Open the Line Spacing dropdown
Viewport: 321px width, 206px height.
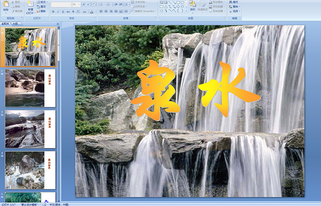pos(127,4)
